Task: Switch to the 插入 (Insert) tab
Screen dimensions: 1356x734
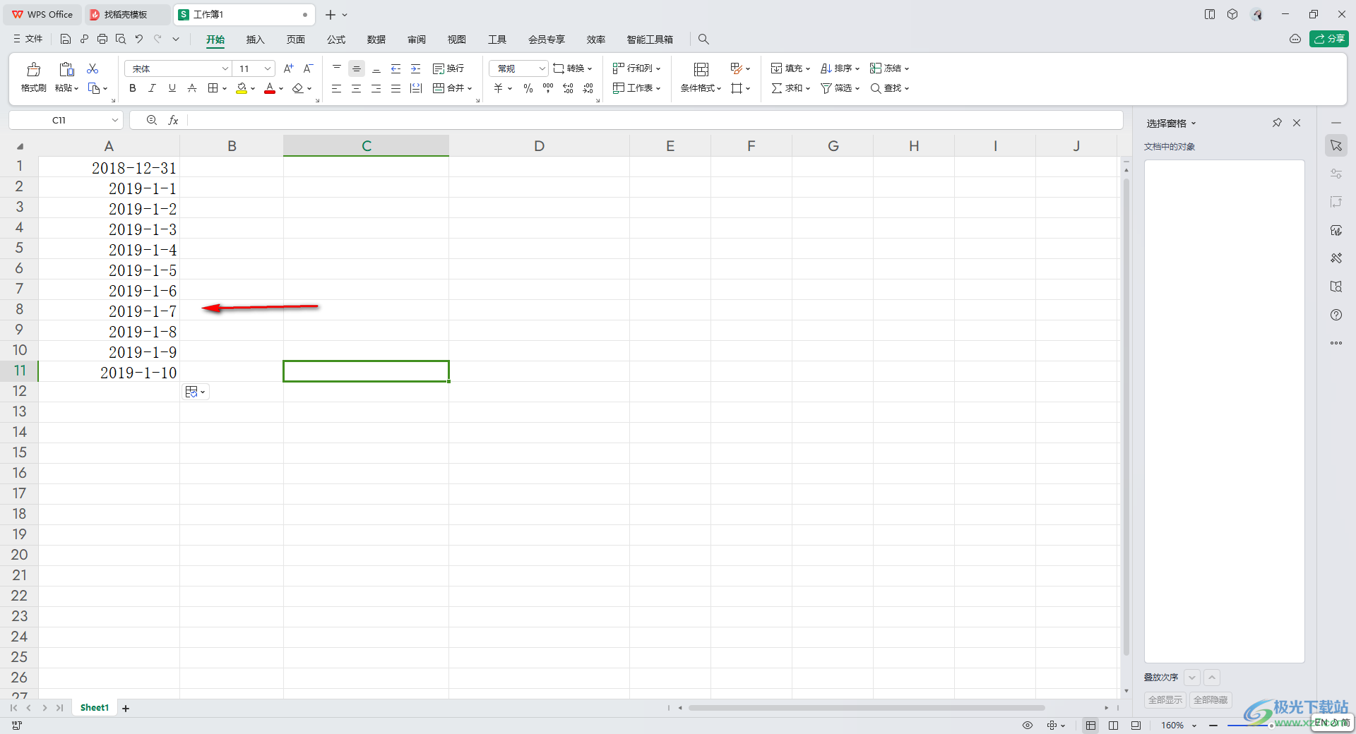Action: (x=255, y=40)
